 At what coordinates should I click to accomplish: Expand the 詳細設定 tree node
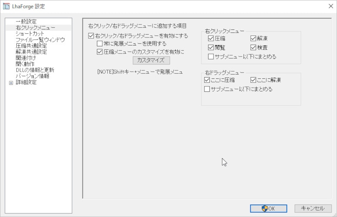(11, 83)
